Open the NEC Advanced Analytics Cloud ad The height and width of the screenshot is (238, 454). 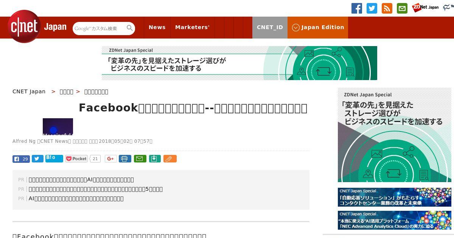[x=395, y=220]
